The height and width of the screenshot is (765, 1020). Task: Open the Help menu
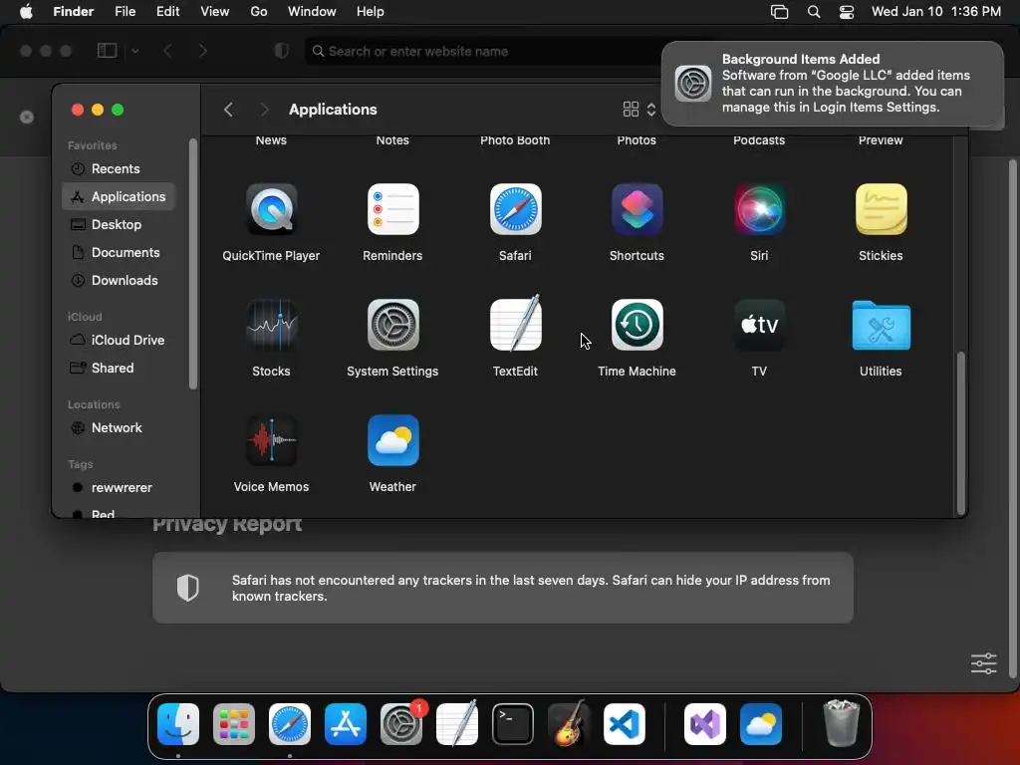pyautogui.click(x=371, y=12)
